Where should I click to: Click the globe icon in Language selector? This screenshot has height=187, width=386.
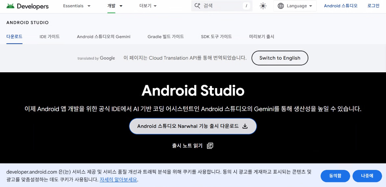coord(281,6)
